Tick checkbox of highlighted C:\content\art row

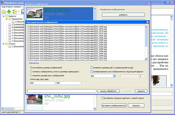tap(10, 27)
